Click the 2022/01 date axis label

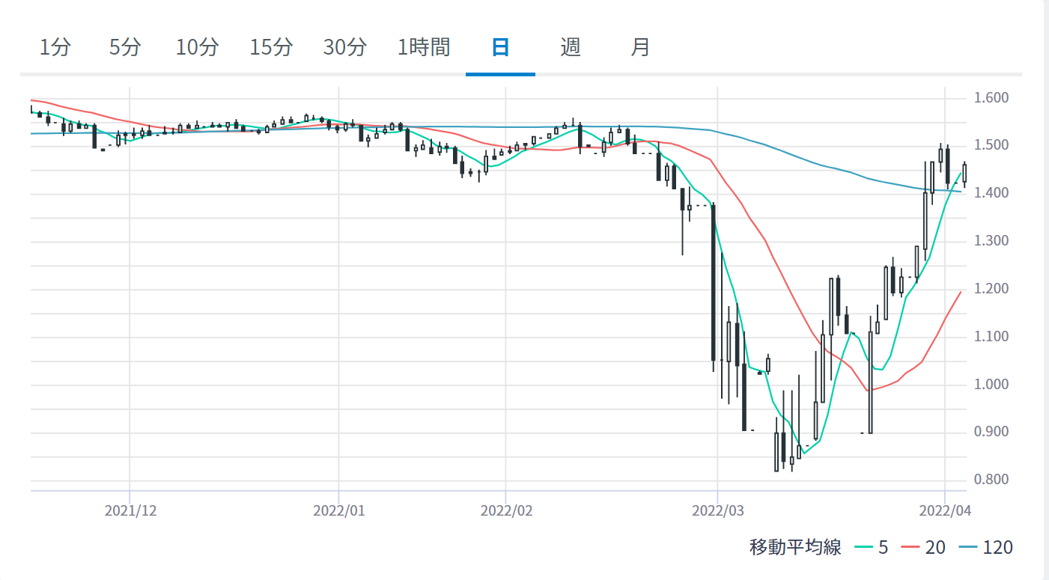[x=338, y=511]
